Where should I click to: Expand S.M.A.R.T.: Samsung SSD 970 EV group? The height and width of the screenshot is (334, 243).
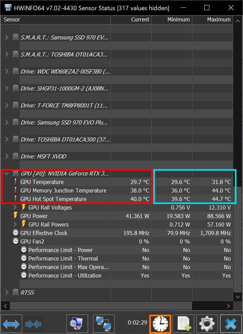7,37
